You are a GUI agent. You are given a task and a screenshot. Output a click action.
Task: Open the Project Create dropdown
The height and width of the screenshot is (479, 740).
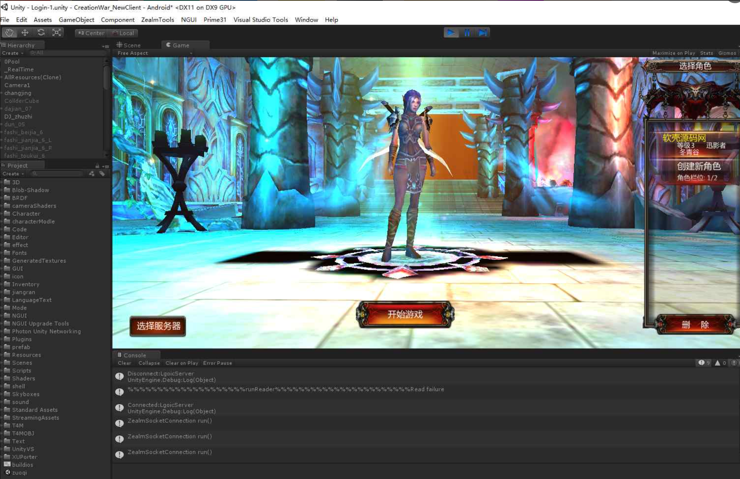pos(13,173)
